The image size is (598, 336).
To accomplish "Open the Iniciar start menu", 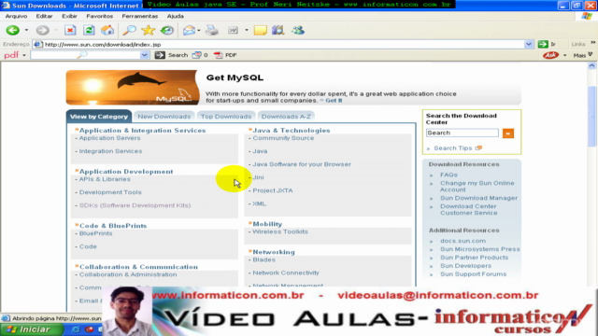I will (31, 329).
